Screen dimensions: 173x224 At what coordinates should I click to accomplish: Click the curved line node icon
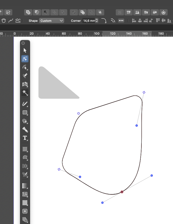click(11, 21)
